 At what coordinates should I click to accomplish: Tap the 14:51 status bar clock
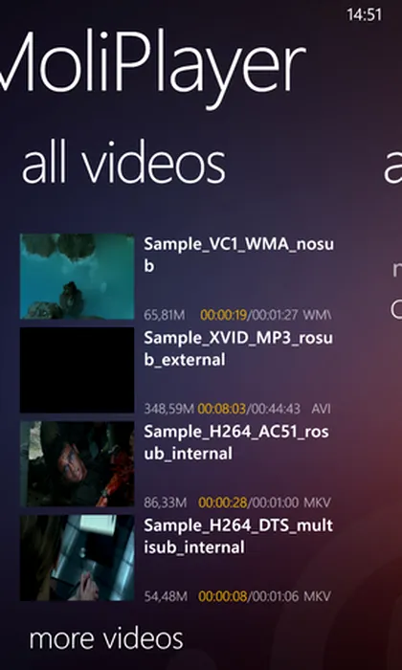pos(365,15)
